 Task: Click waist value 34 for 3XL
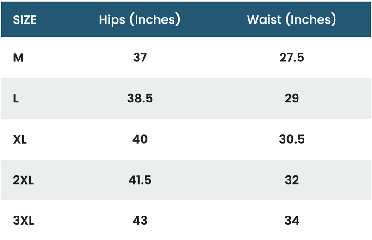[292, 221]
